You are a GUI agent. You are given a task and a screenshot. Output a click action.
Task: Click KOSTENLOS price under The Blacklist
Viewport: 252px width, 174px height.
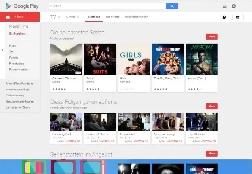pos(208,141)
